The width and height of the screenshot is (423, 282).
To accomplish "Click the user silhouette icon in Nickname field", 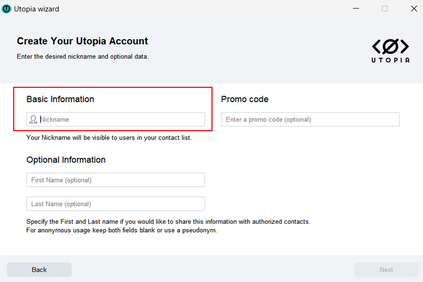I will click(33, 120).
